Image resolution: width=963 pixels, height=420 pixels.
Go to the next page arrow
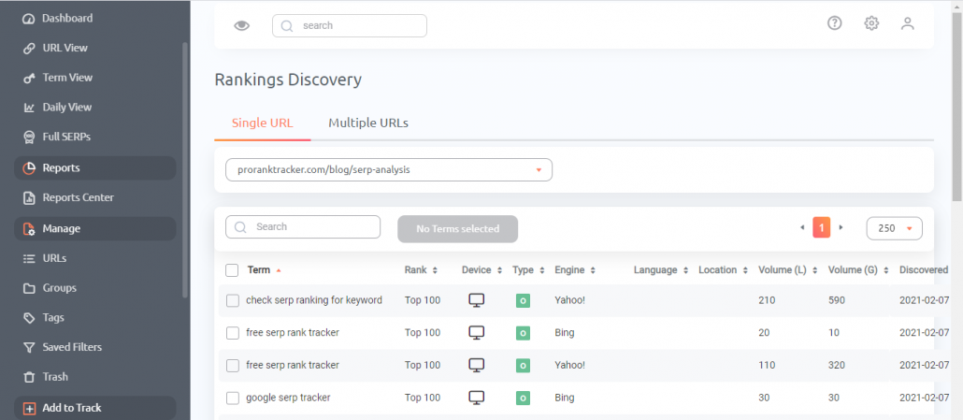(841, 227)
